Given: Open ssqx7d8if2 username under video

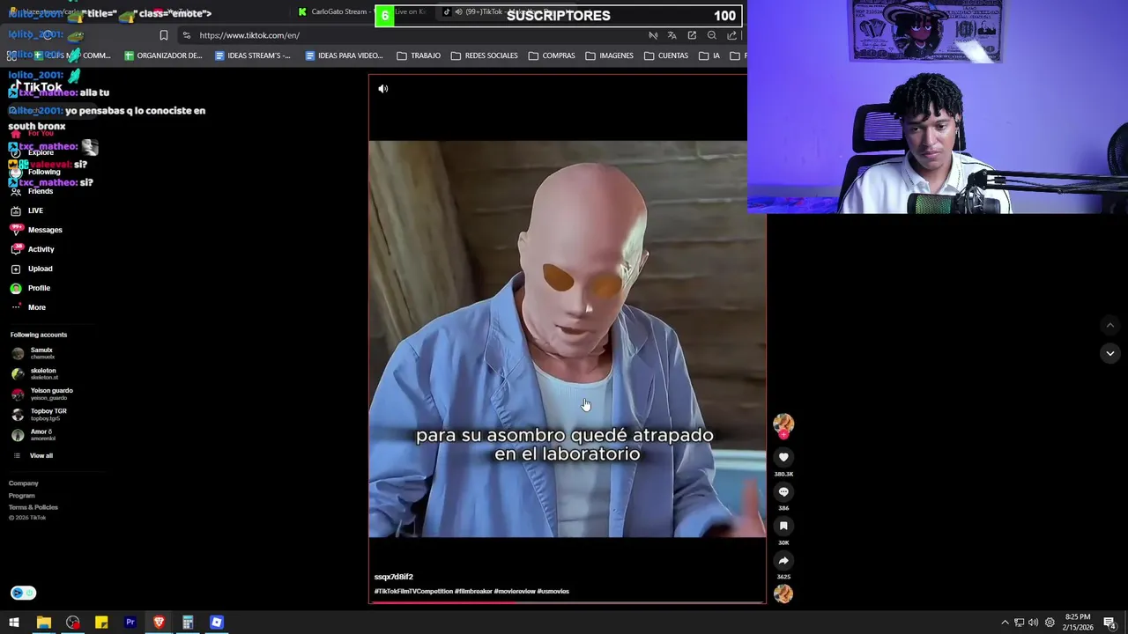Looking at the screenshot, I should coord(394,577).
